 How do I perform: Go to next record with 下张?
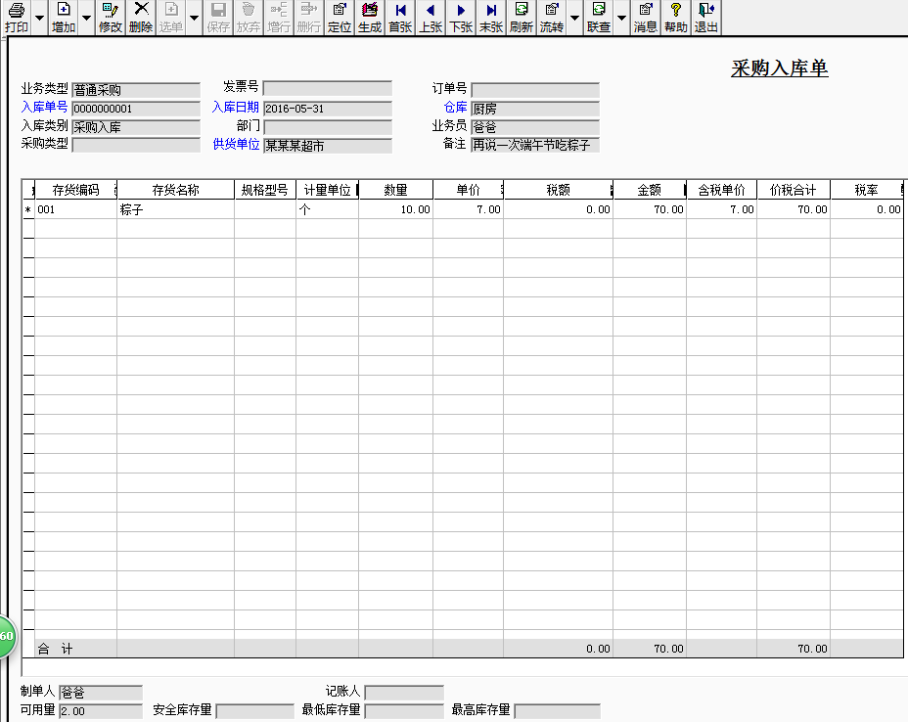[x=461, y=18]
